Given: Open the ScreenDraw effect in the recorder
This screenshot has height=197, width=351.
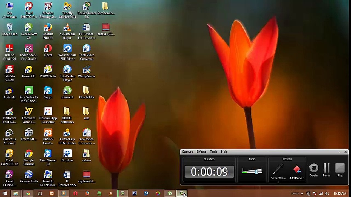Looking at the screenshot, I should (x=278, y=172).
